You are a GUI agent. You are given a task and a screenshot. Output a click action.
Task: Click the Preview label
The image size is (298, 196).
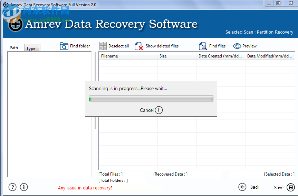[249, 46]
